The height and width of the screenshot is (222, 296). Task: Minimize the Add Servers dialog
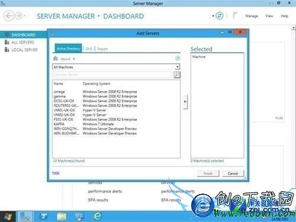(223, 33)
